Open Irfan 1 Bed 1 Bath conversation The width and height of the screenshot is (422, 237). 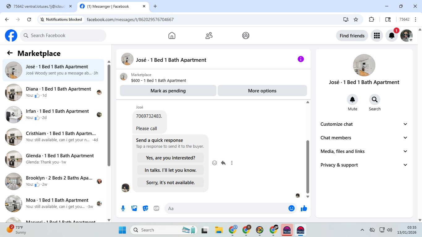click(x=53, y=115)
